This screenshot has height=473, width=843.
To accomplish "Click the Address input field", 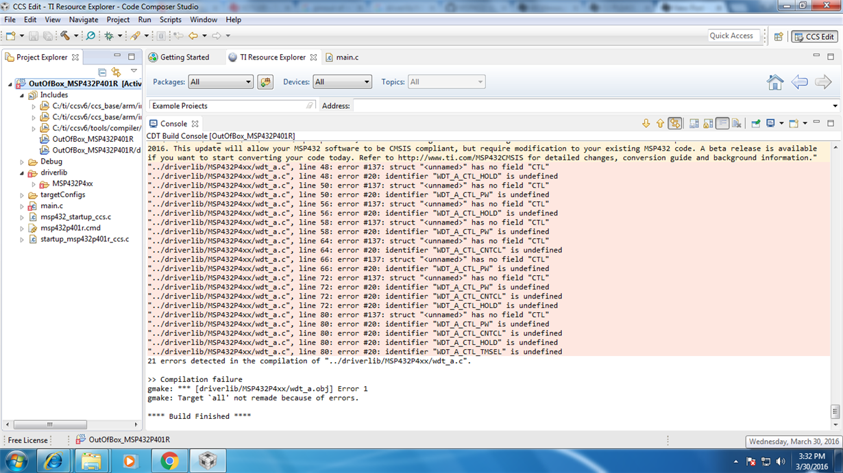I will click(591, 106).
